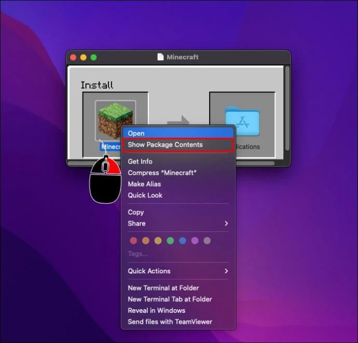Image resolution: width=358 pixels, height=343 pixels.
Task: Open the Quick Actions menu entry
Action: click(x=178, y=271)
